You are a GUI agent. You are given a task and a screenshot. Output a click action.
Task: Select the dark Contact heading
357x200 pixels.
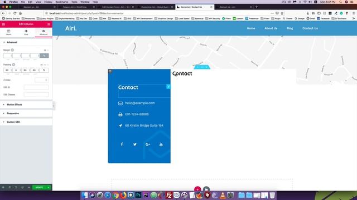[x=182, y=73]
